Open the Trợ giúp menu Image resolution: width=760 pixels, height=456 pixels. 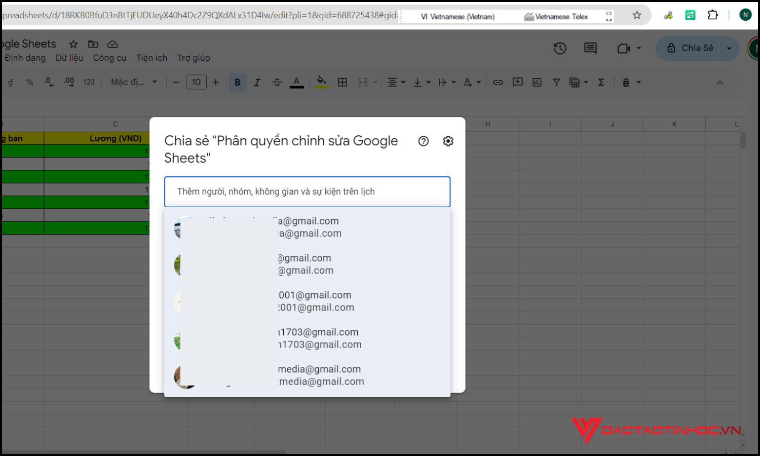point(194,58)
